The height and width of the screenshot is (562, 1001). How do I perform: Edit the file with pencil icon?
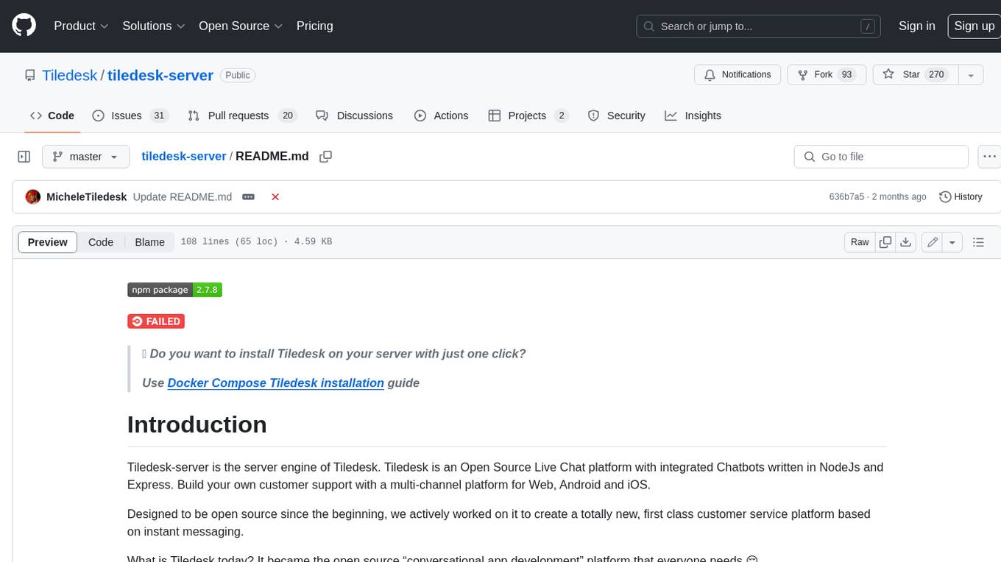point(933,242)
